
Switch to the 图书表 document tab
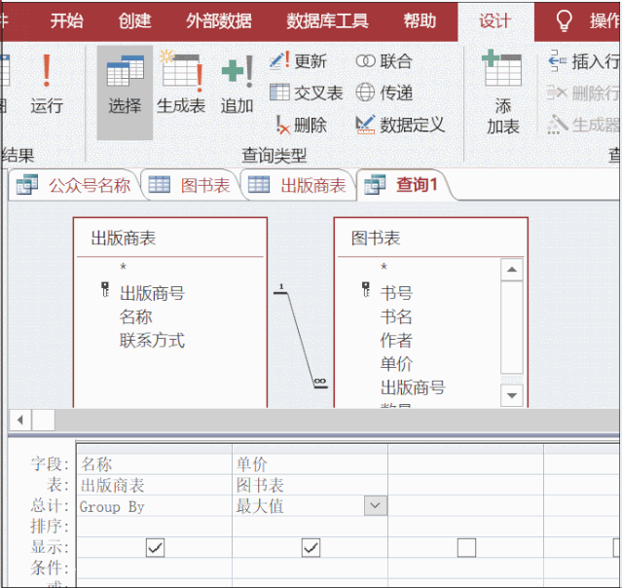tap(192, 185)
